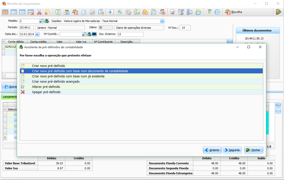
Task: Click the 'Nº Contribuinte' column header
Action: click(103, 42)
